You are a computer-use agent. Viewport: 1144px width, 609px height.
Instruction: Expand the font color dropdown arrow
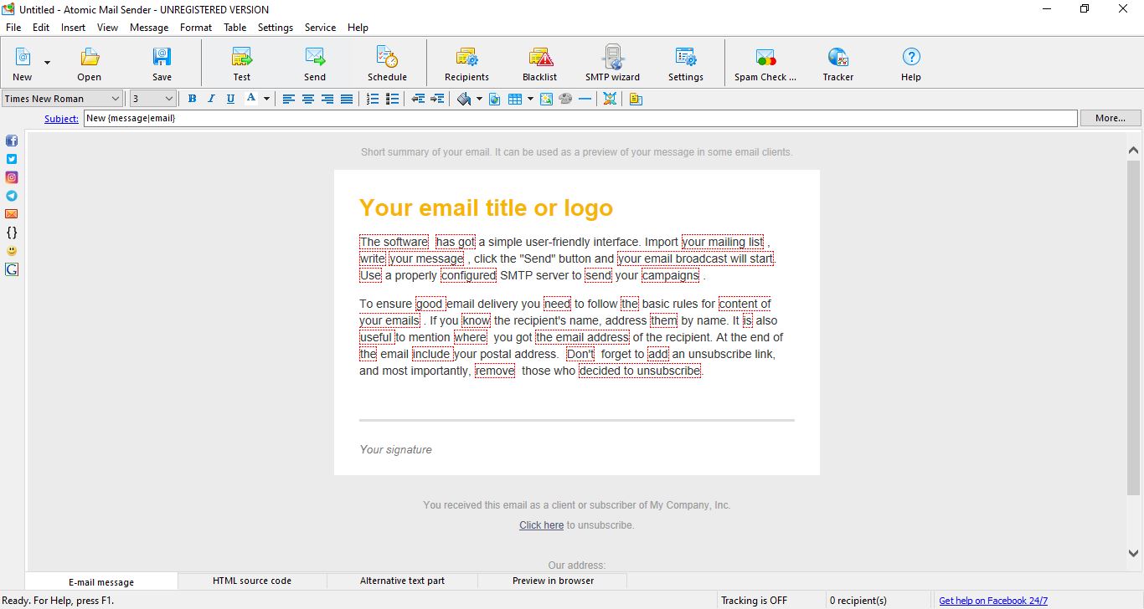[x=266, y=99]
